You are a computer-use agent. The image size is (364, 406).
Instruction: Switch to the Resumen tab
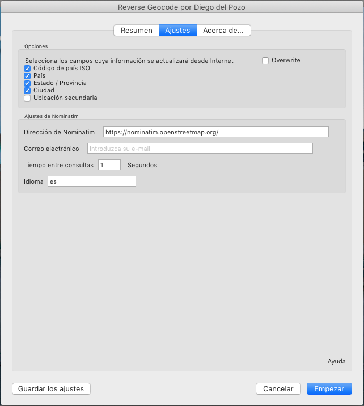[x=136, y=31]
